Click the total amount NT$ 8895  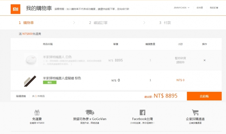click(x=165, y=96)
